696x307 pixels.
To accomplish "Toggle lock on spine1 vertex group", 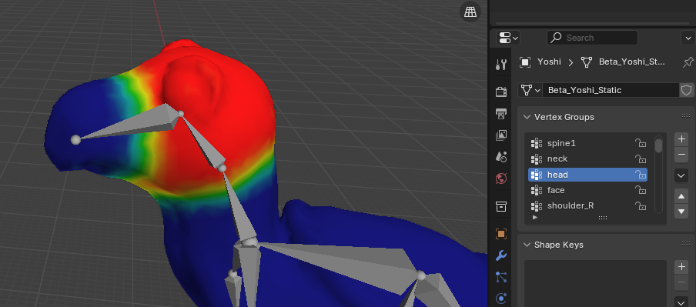I will point(640,143).
